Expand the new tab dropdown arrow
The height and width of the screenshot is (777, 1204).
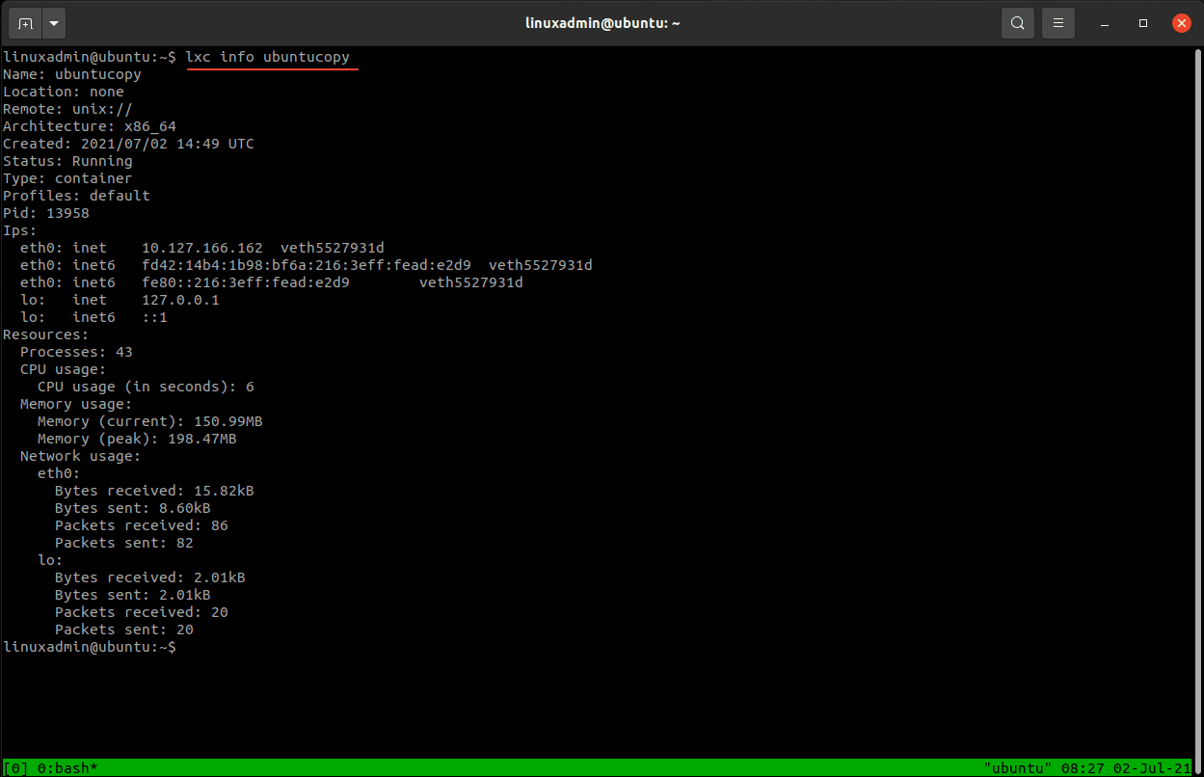(x=53, y=23)
